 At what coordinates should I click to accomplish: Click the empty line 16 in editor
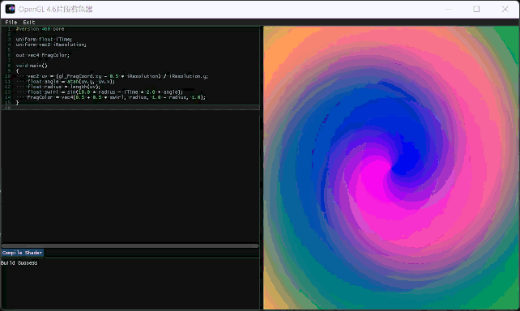[130, 108]
